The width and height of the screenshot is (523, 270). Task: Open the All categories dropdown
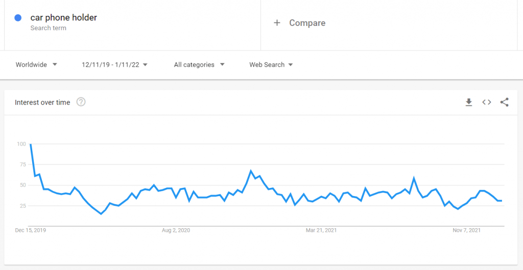pyautogui.click(x=199, y=65)
